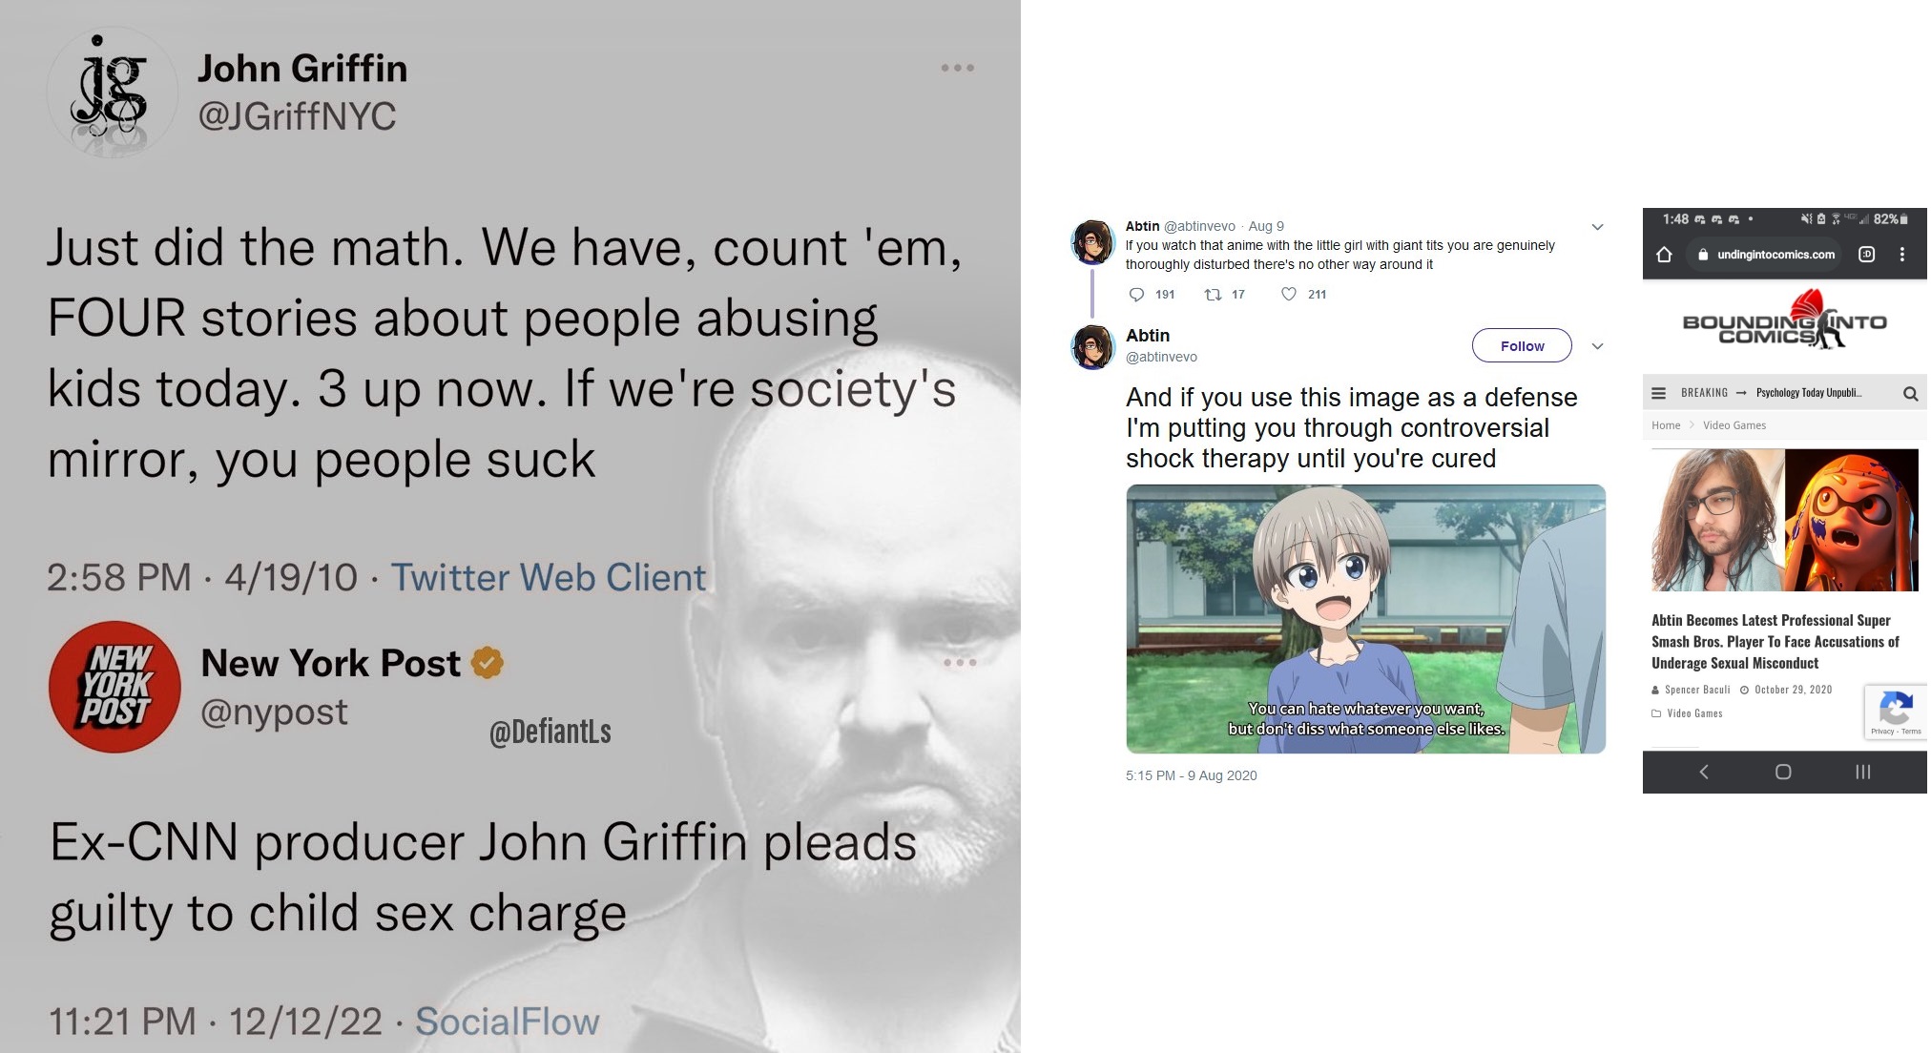Click the reply icon under Abtin's tweet

pyautogui.click(x=1135, y=295)
